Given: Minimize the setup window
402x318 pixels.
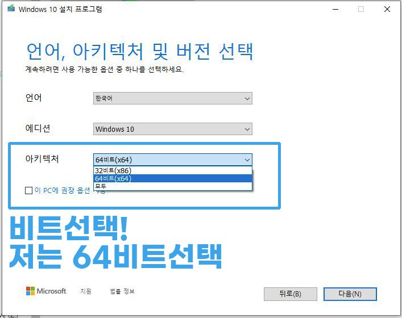Looking at the screenshot, I should point(335,9).
